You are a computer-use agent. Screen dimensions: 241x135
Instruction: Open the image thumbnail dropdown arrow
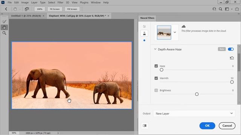pos(175,32)
